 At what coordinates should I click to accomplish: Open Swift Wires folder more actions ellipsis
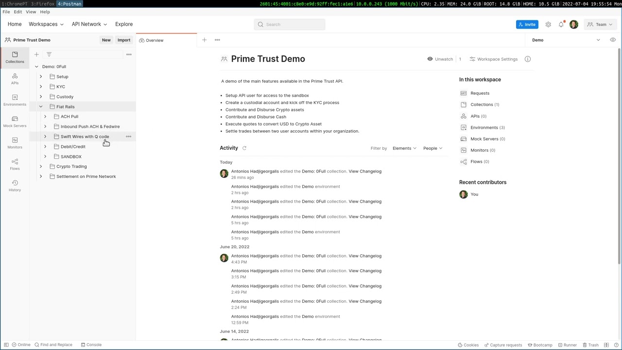point(129,137)
